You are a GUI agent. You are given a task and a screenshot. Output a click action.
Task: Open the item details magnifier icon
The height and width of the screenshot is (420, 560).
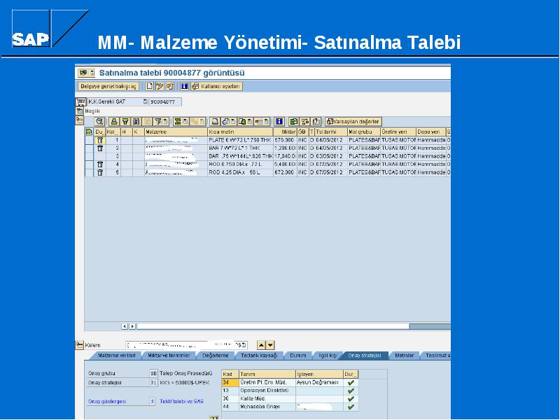[99, 121]
